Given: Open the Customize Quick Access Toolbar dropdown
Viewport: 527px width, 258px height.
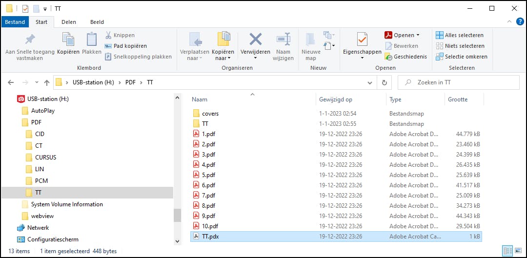Looking at the screenshot, I should tap(45, 9).
